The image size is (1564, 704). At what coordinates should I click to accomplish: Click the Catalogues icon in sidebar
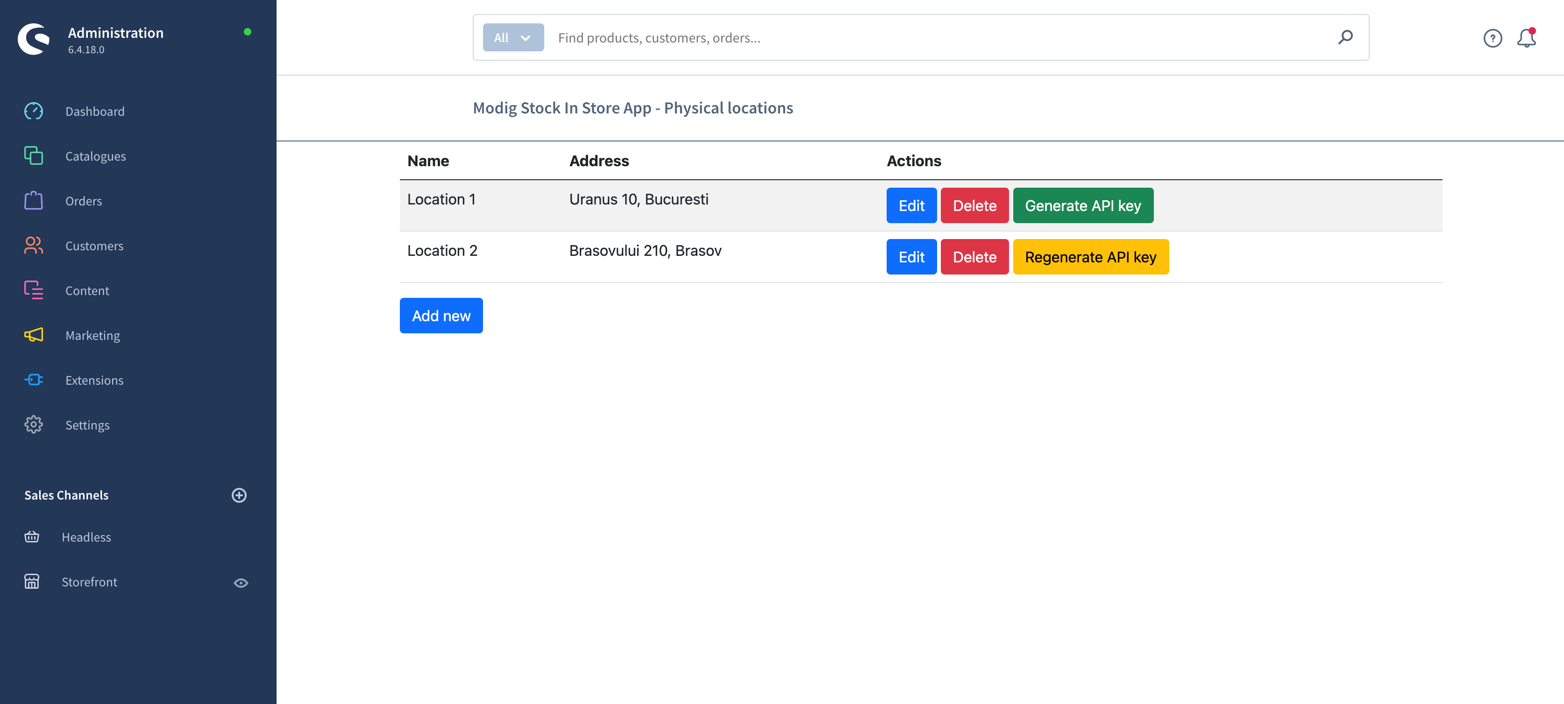[33, 155]
